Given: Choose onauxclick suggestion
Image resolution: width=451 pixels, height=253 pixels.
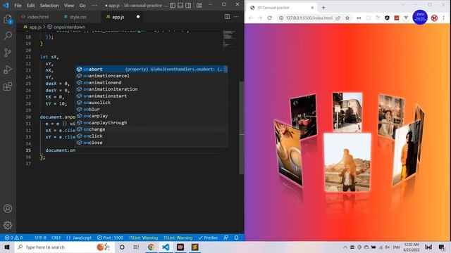Looking at the screenshot, I should click(152, 103).
